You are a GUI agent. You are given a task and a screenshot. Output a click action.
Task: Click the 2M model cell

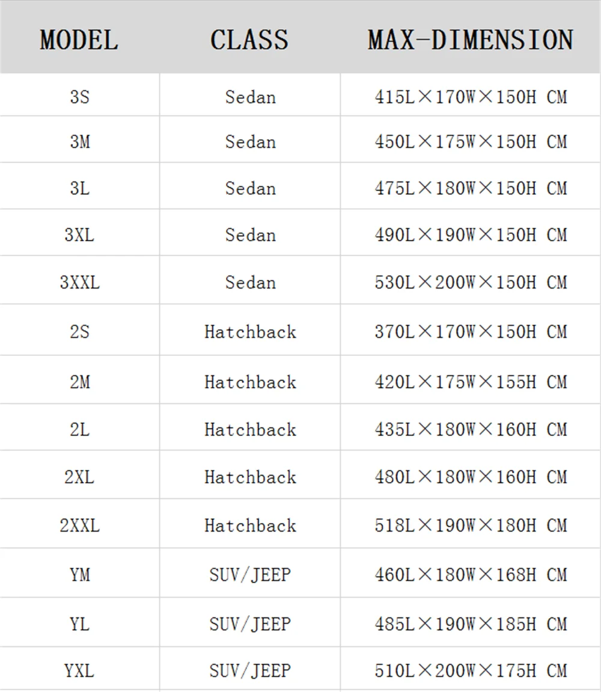click(79, 382)
